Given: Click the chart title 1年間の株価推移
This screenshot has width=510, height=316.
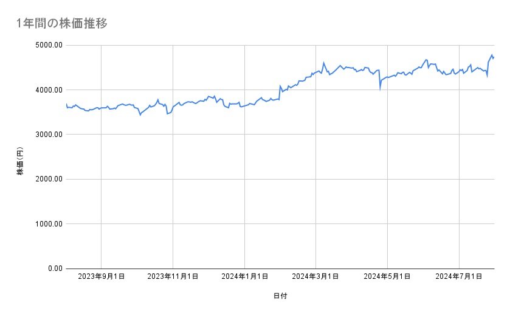Looking at the screenshot, I should (63, 24).
